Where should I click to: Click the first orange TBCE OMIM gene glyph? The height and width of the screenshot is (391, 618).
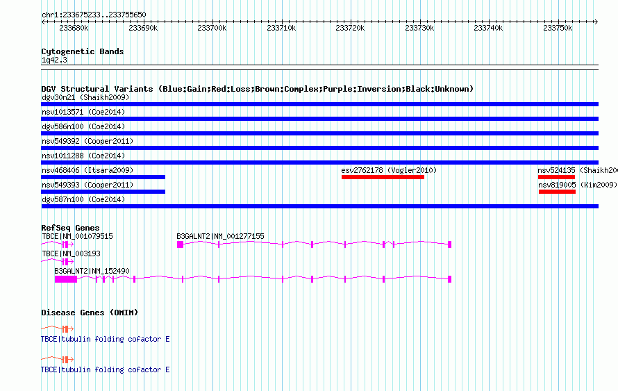point(58,328)
